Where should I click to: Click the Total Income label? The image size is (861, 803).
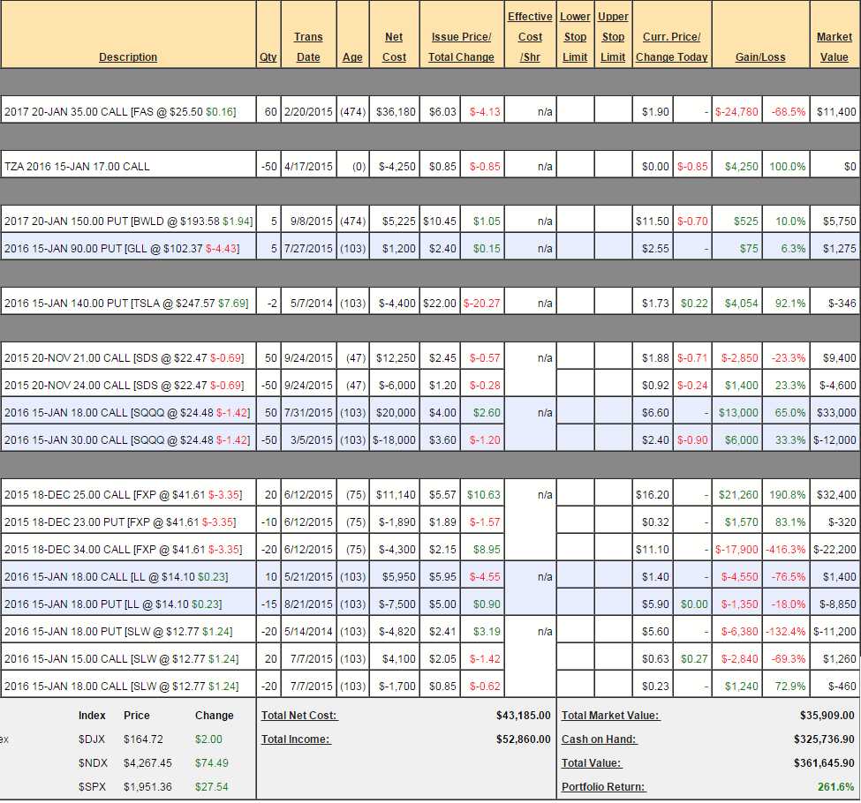296,739
